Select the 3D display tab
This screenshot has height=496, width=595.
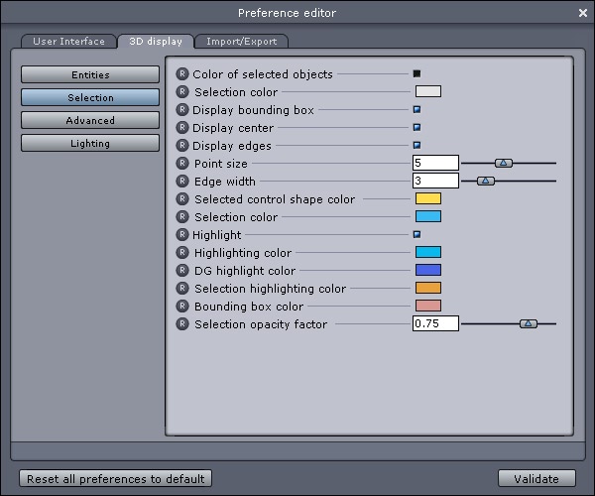[x=156, y=41]
